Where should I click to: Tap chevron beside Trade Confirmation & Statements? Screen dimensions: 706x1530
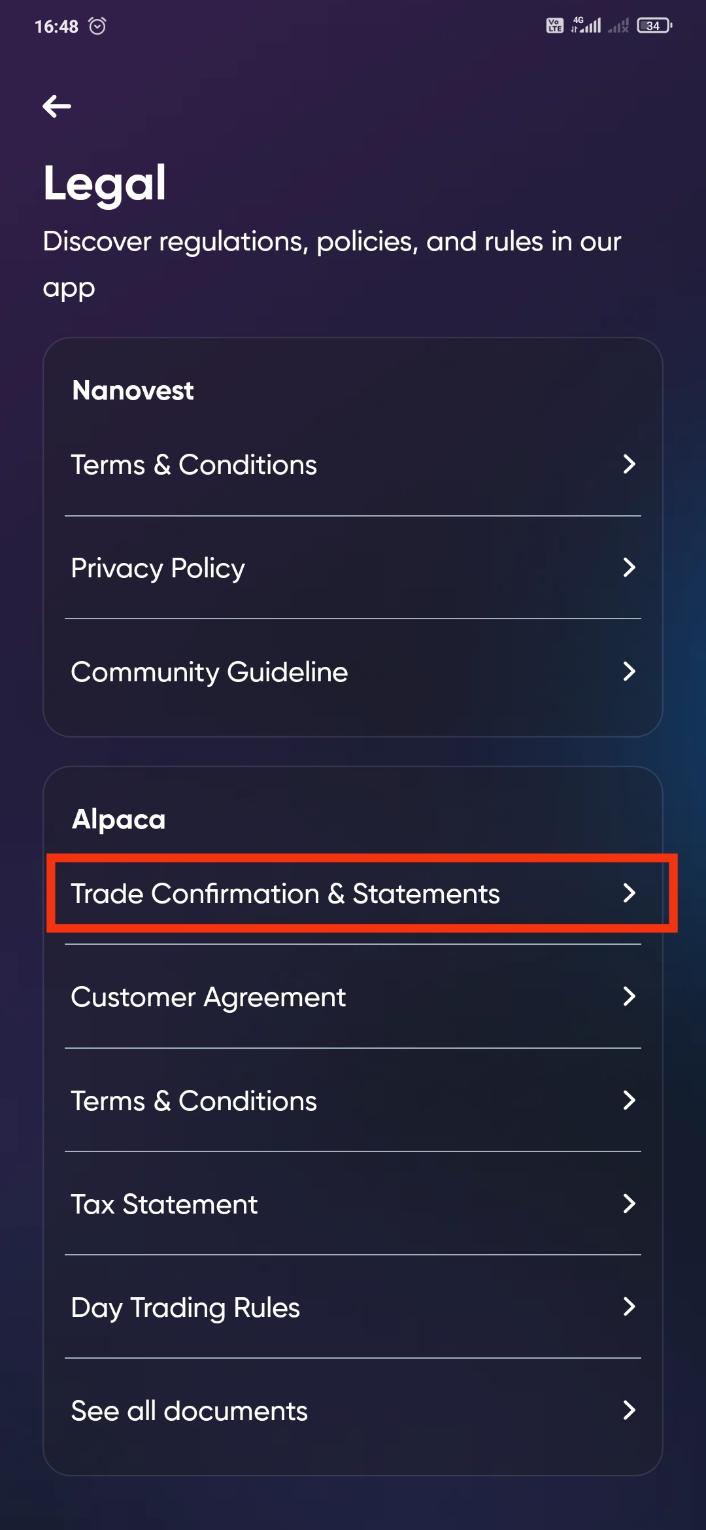(x=629, y=893)
